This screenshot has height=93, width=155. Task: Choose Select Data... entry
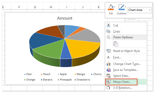[x=121, y=76]
